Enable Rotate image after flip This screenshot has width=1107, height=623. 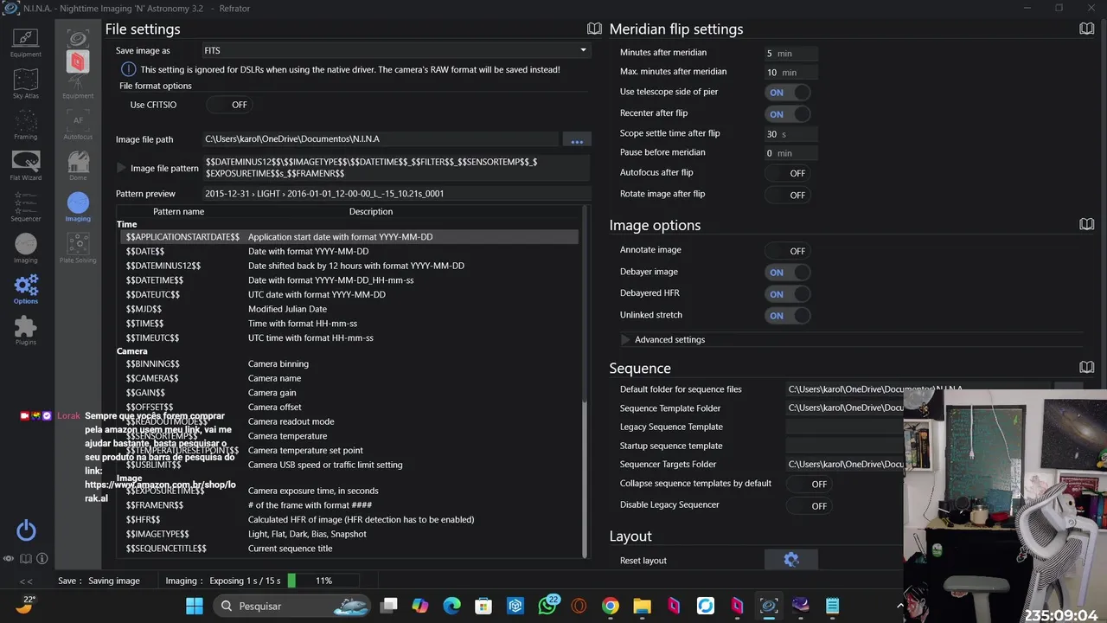(x=788, y=195)
